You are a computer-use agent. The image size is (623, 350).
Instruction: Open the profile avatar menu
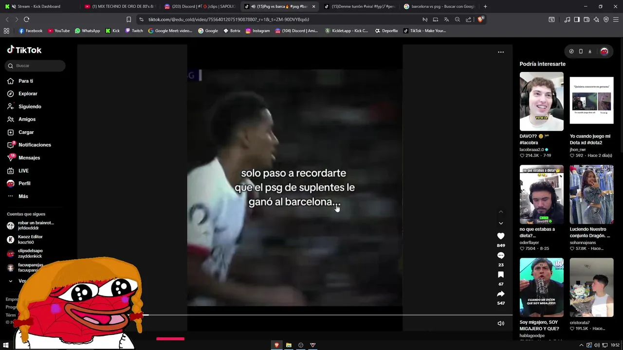[x=604, y=51]
